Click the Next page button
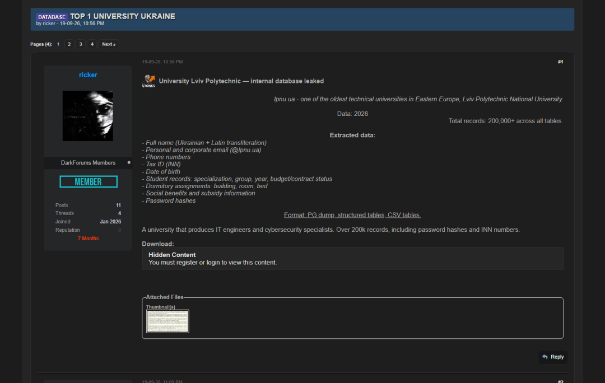 click(x=109, y=44)
